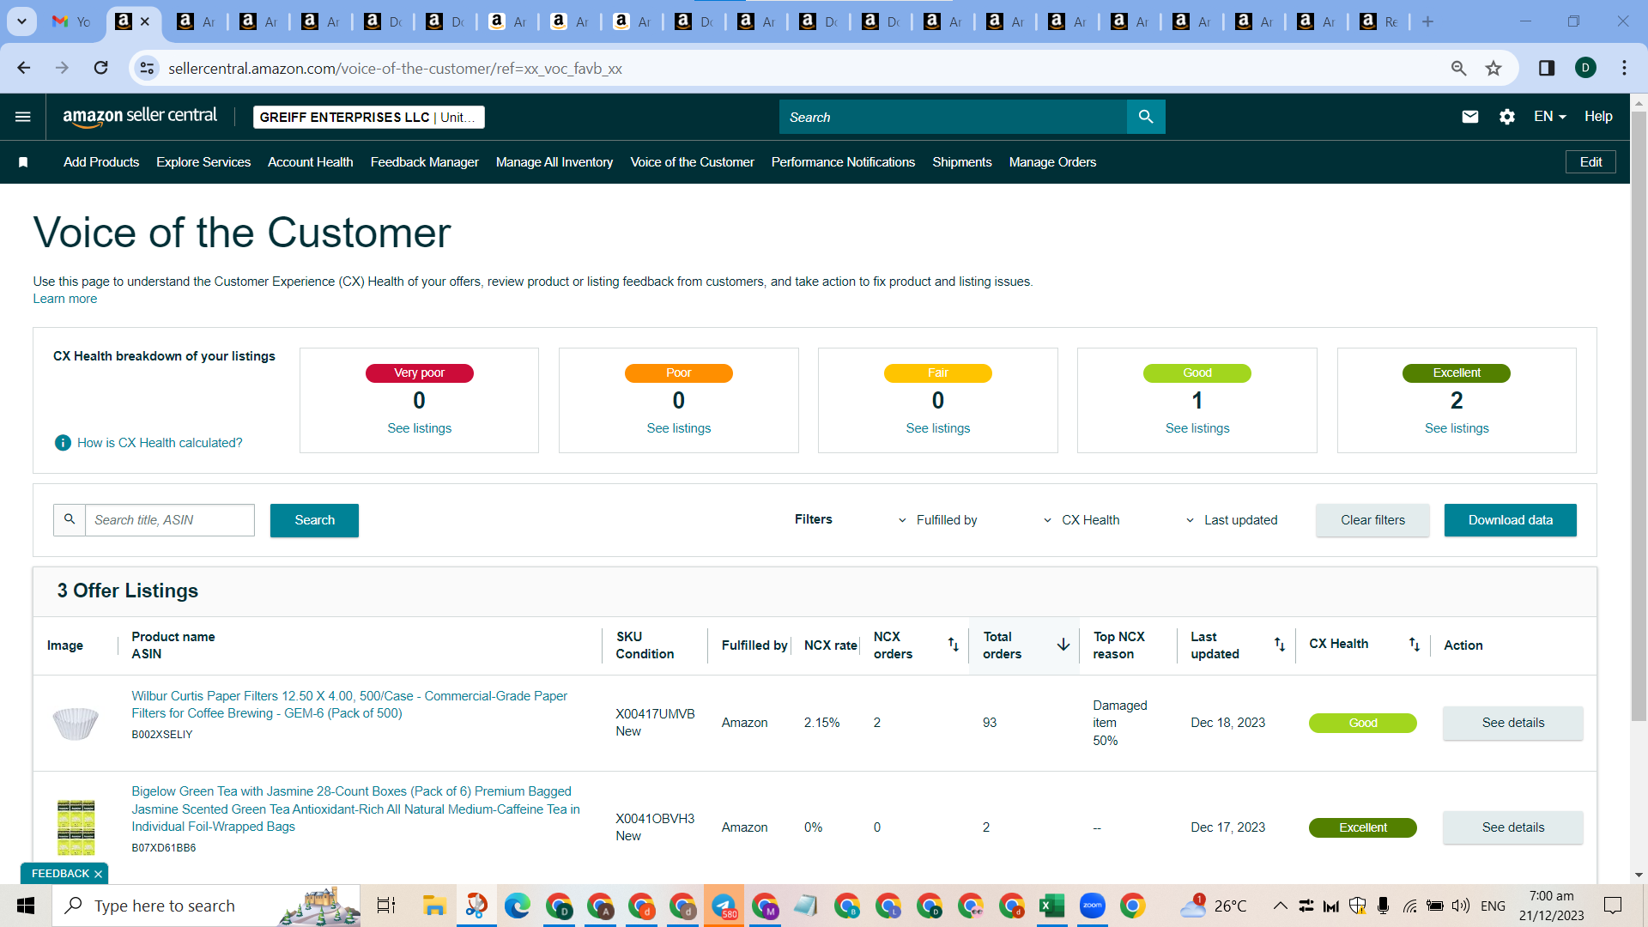Viewport: 1648px width, 927px height.
Task: Expand the Fulfilled by filter
Action: coord(937,520)
